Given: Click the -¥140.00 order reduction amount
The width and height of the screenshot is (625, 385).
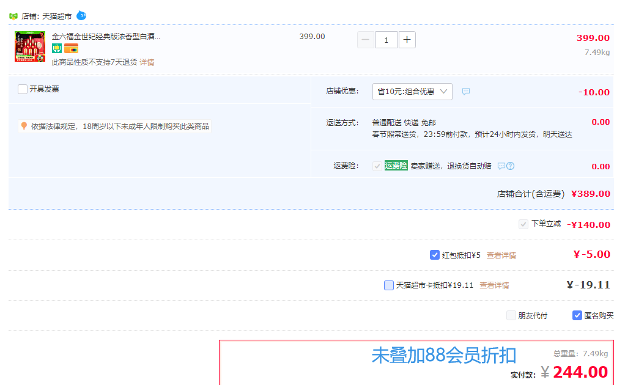Looking at the screenshot, I should point(588,225).
